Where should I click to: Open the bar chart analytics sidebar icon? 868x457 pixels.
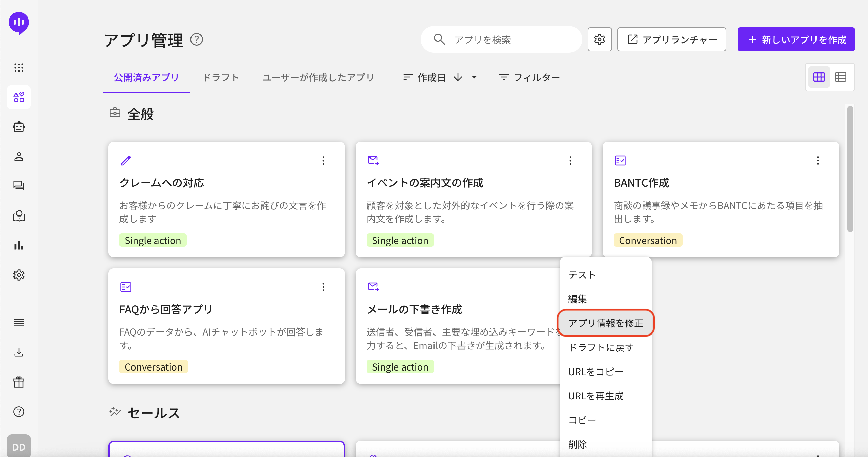coord(19,245)
